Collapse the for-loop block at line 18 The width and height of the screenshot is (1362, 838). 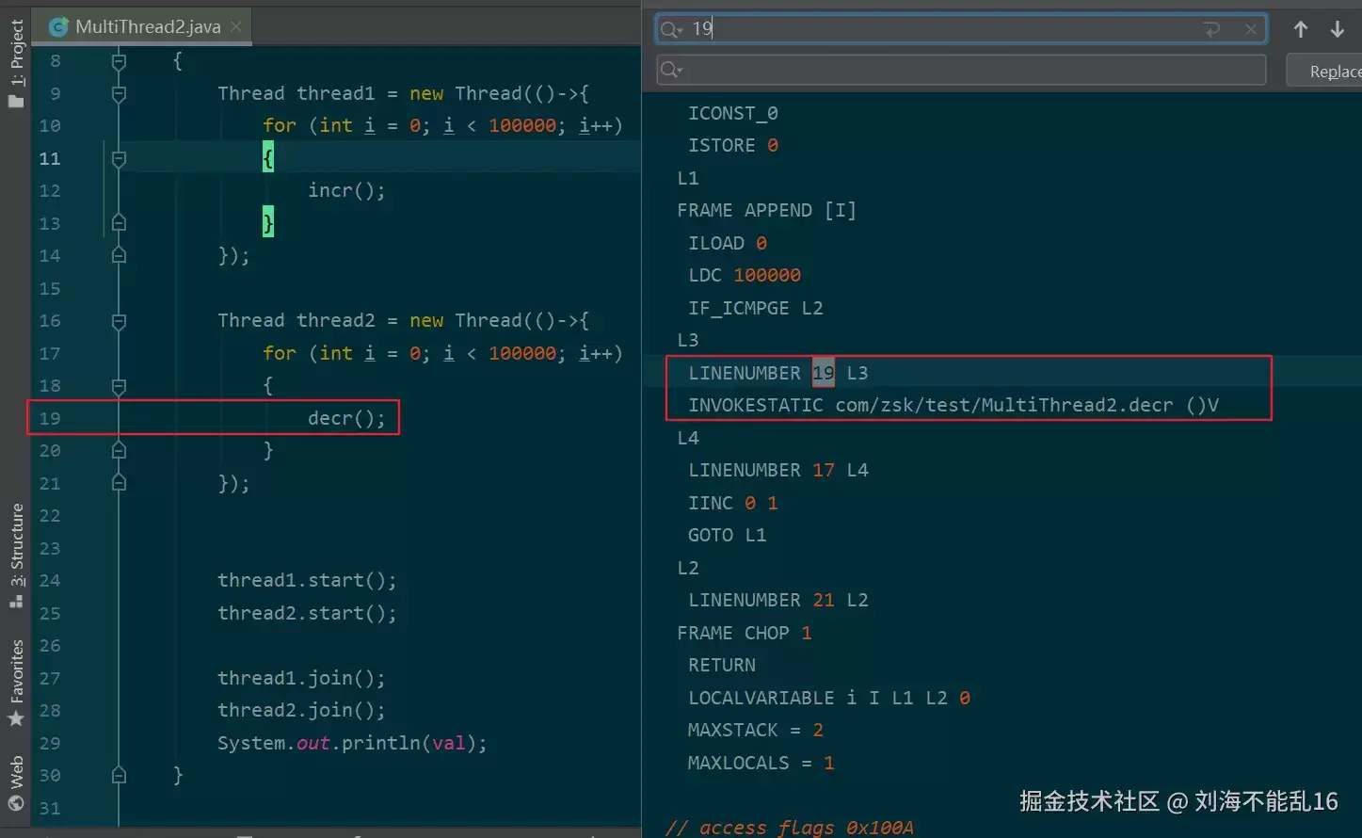pyautogui.click(x=119, y=386)
